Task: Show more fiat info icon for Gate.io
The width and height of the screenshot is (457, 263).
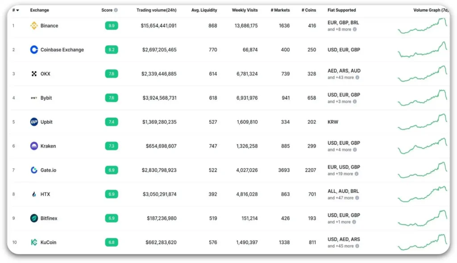Action: click(x=357, y=174)
